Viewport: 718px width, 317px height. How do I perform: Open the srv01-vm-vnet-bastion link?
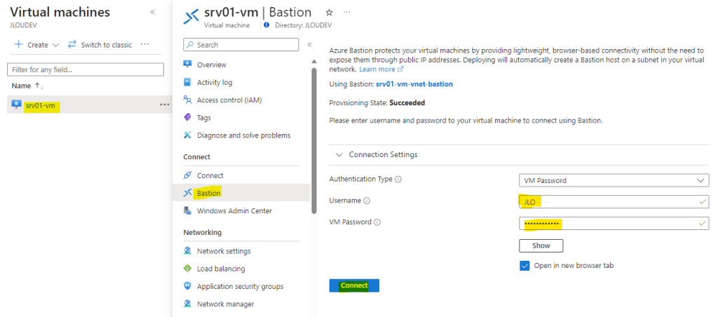pyautogui.click(x=414, y=84)
